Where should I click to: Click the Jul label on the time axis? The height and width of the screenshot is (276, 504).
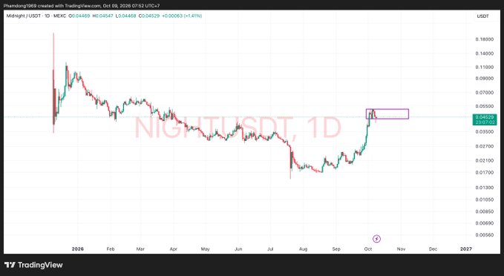[270, 249]
